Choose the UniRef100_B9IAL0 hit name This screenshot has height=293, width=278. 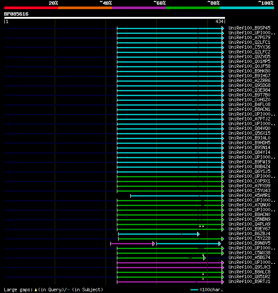pyautogui.click(x=249, y=138)
